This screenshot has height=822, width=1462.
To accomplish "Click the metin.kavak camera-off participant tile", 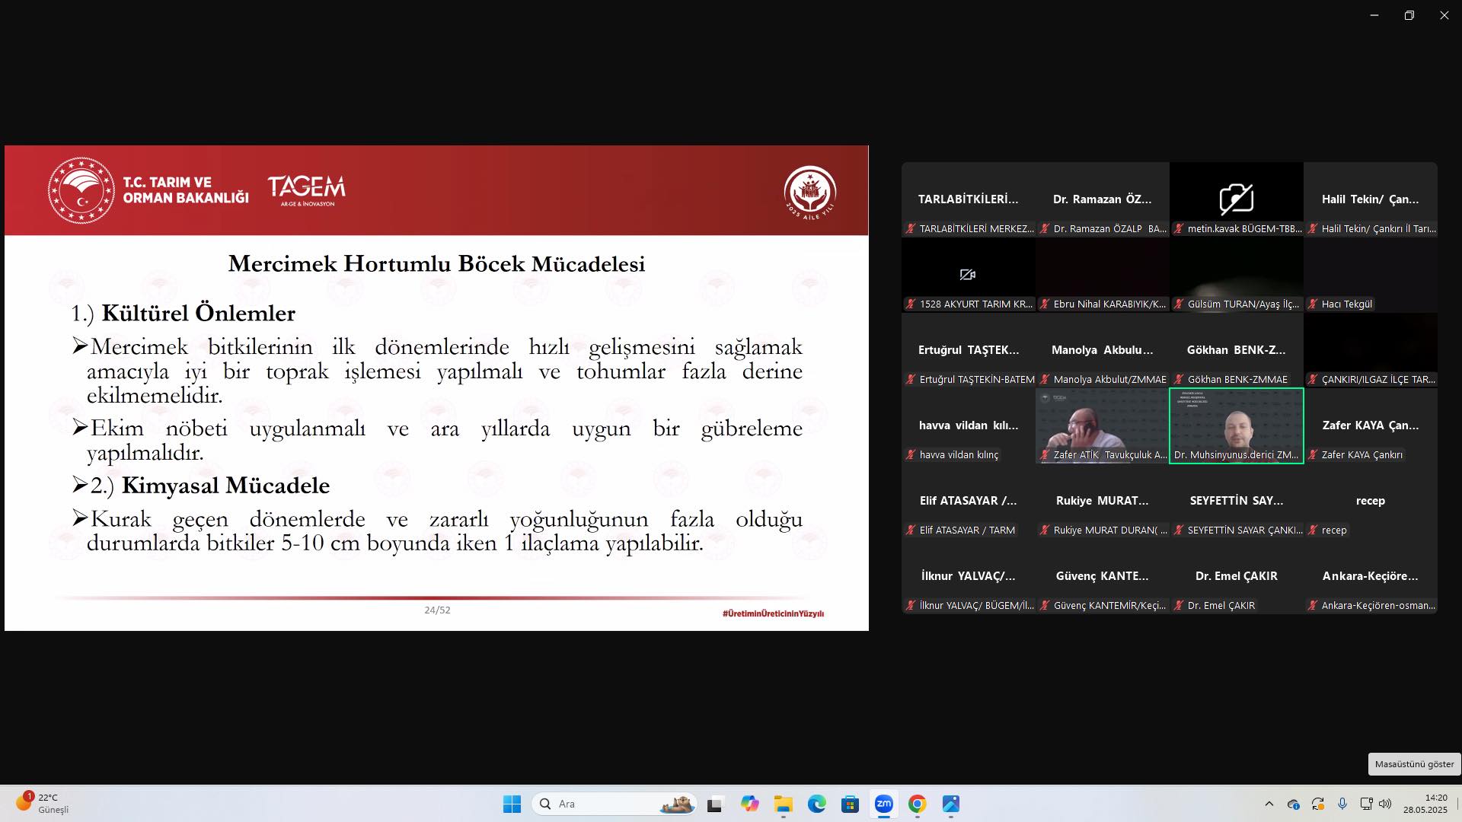I will 1236,199.
